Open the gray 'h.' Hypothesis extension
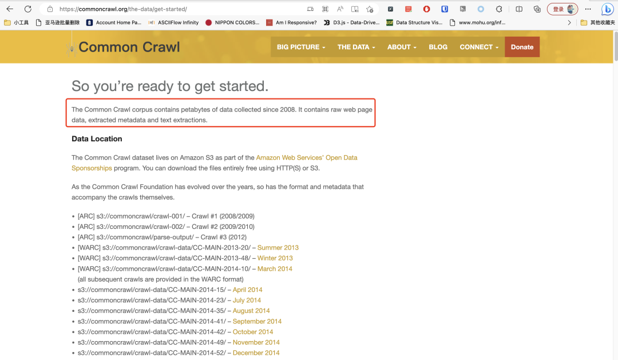 463,9
